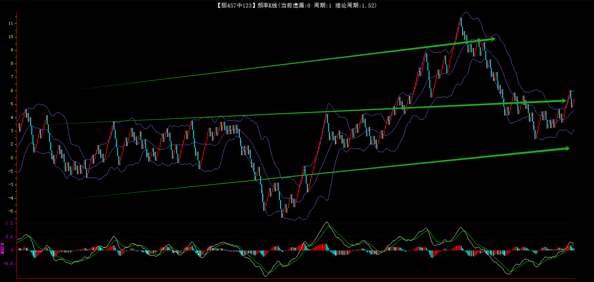The height and width of the screenshot is (282, 594).
Task: Click the 理论周期:1.52 text in title
Action: (x=355, y=5)
